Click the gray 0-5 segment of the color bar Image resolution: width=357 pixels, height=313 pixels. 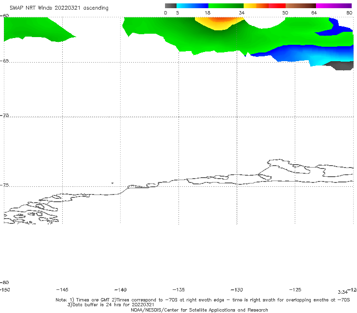point(171,6)
